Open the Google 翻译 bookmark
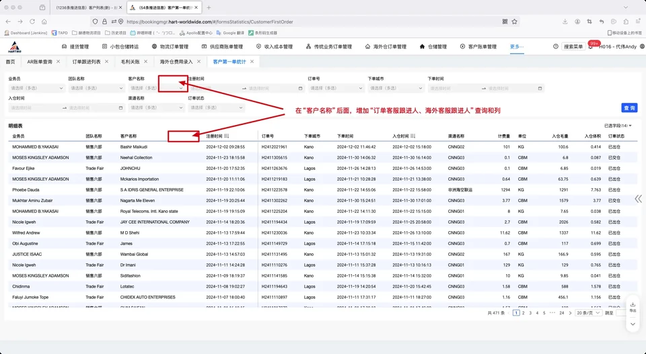 (x=230, y=33)
